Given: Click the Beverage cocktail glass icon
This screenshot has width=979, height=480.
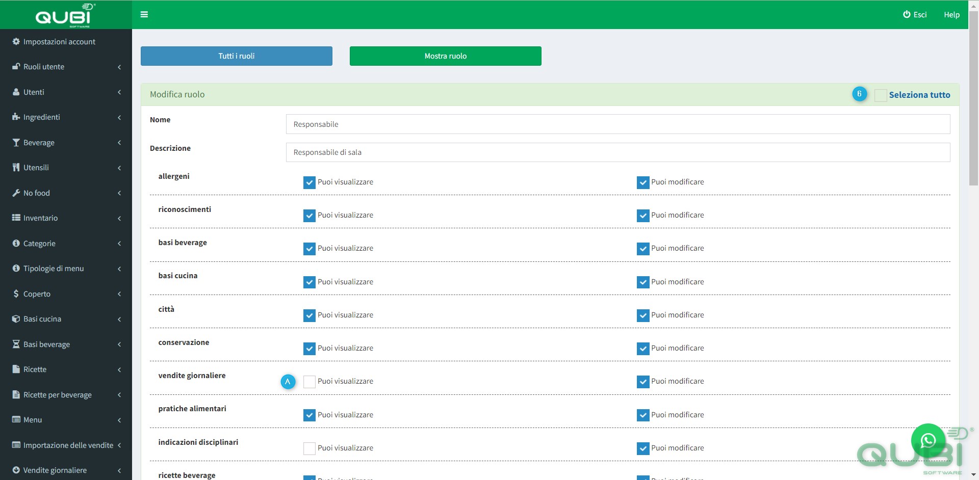Looking at the screenshot, I should pos(16,143).
